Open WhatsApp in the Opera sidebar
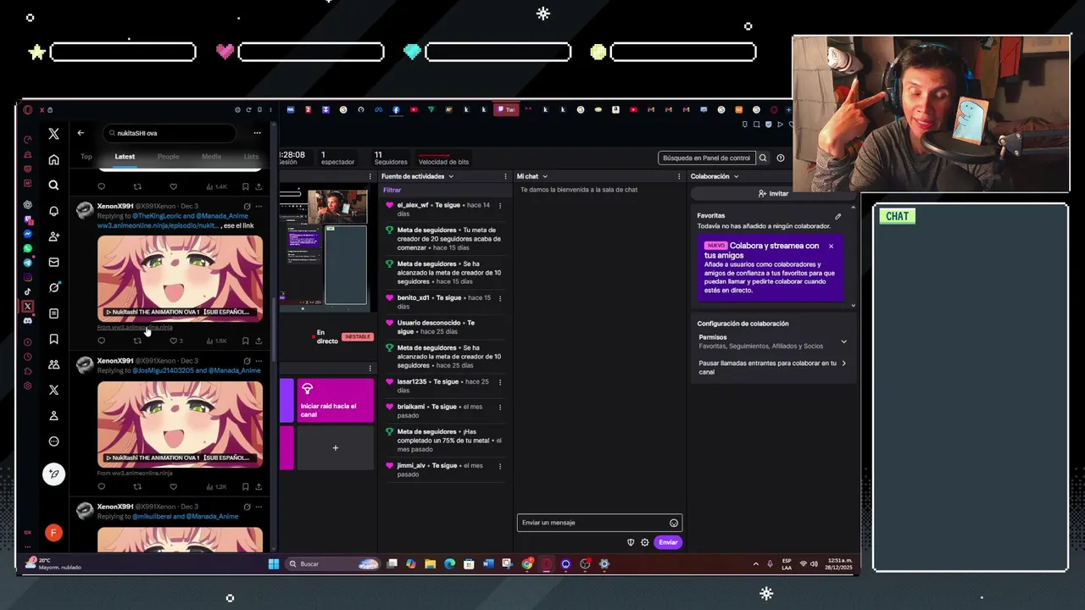1085x610 pixels. point(28,248)
